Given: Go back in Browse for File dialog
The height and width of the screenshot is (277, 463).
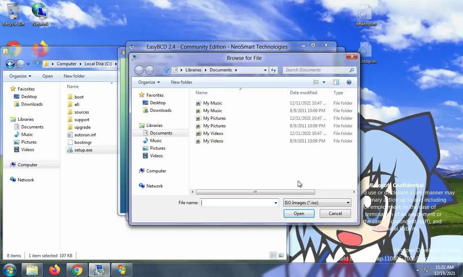Looking at the screenshot, I should pos(139,70).
